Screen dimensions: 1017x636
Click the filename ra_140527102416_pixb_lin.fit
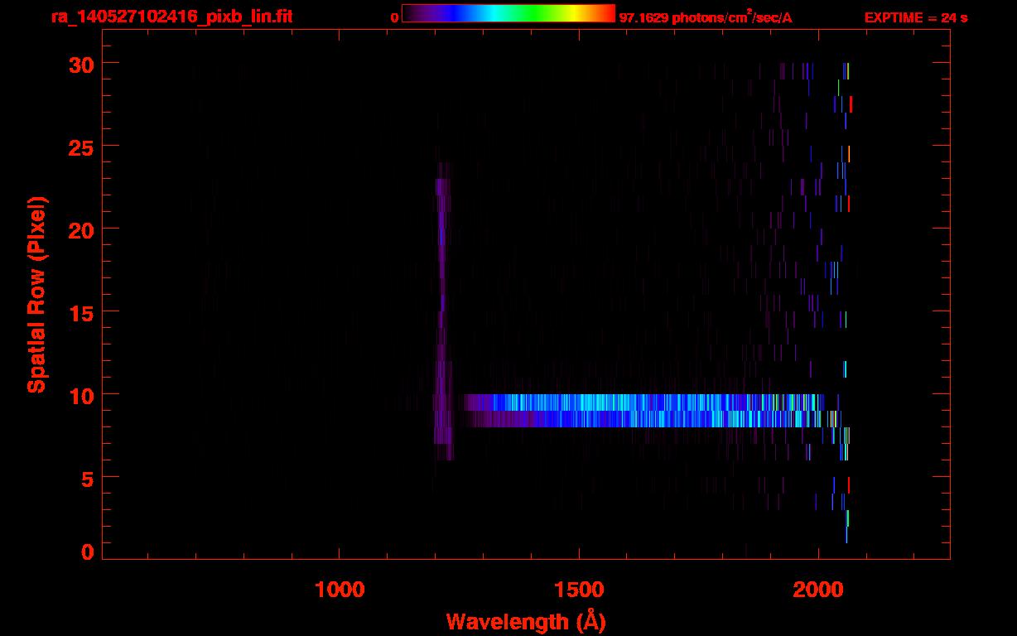(171, 17)
